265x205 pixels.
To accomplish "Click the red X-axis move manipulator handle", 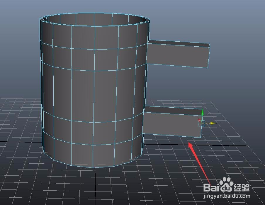I will click(199, 120).
